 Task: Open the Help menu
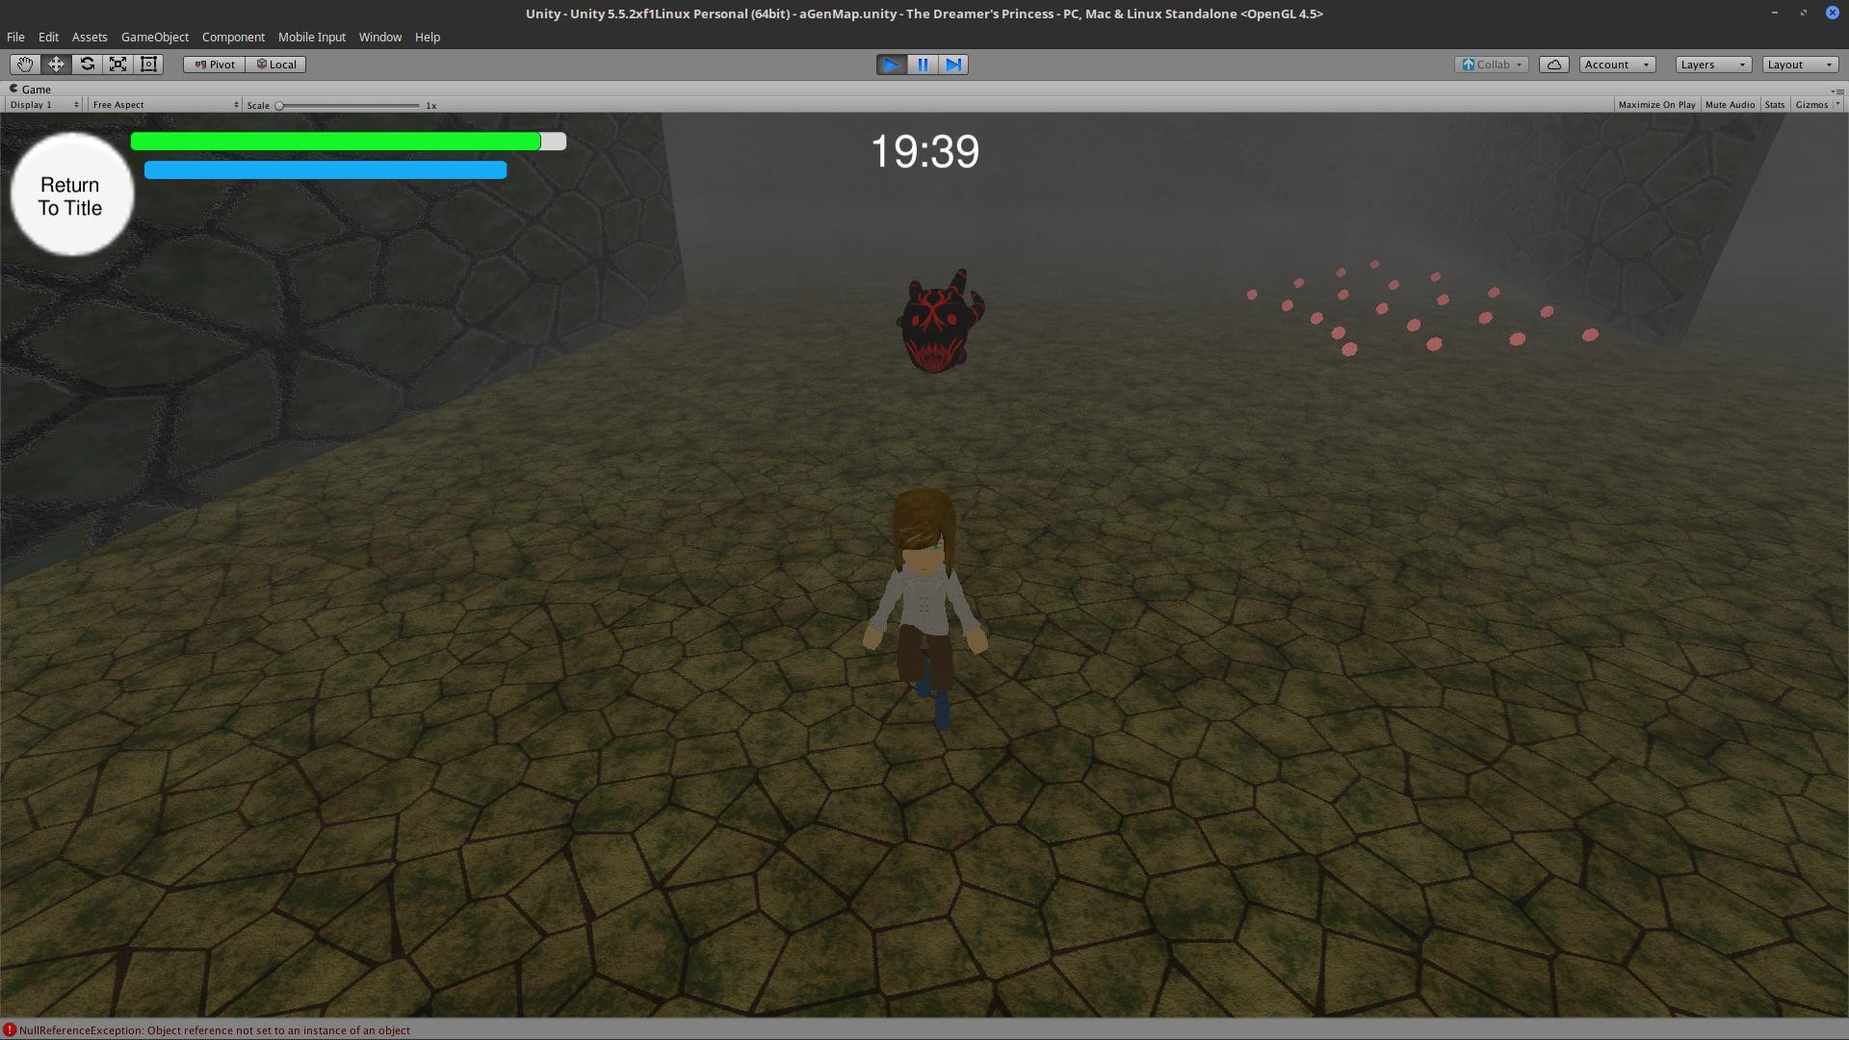(428, 38)
